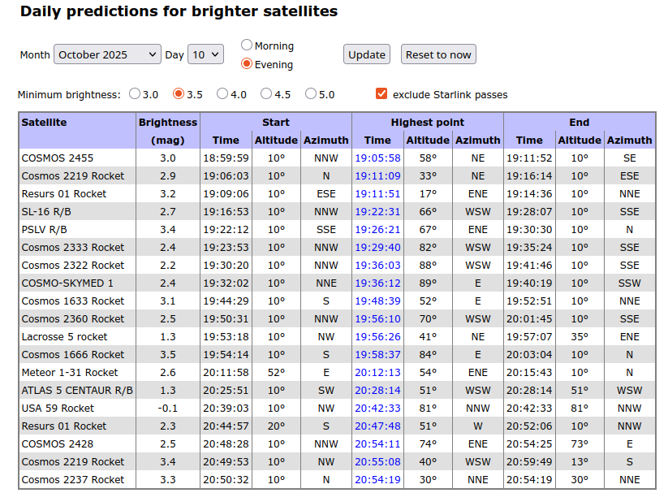Open the Month dropdown showing October 2025
Image resolution: width=668 pixels, height=493 pixels.
(107, 54)
